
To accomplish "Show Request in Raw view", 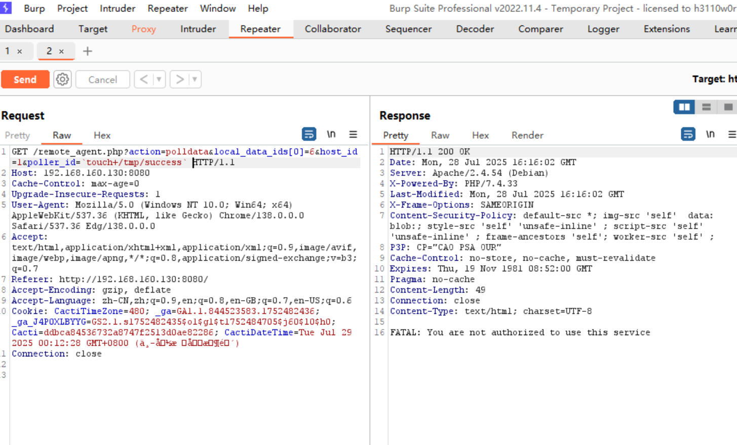I will click(x=62, y=135).
